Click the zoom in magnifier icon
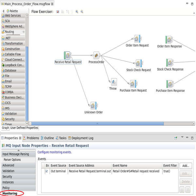 click(77, 11)
